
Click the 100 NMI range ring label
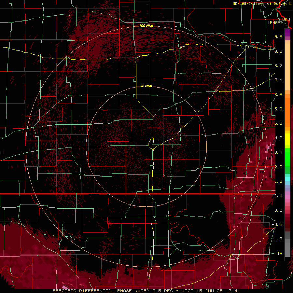[146, 26]
